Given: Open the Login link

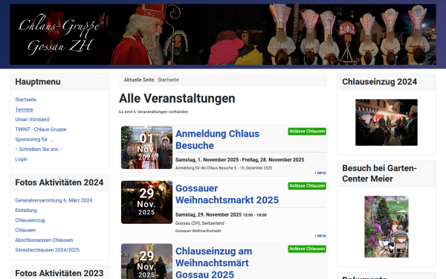Looking at the screenshot, I should [21, 159].
